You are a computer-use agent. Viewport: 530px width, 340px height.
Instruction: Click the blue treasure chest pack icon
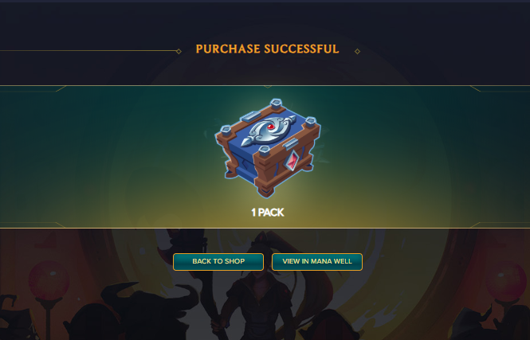(x=267, y=147)
